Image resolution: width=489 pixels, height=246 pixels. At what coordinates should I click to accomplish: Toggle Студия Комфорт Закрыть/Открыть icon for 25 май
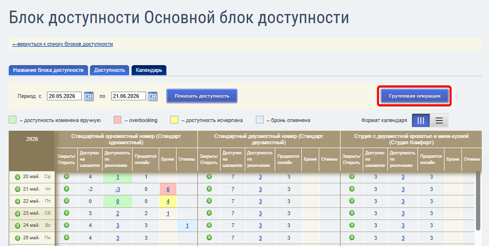coord(352,237)
